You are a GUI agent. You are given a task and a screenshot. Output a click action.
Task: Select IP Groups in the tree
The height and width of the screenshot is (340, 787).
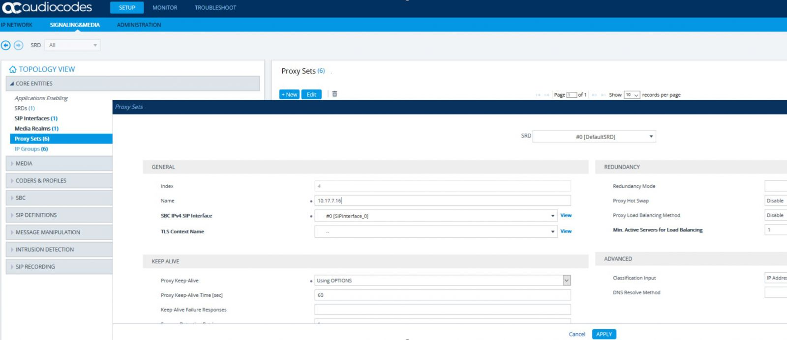(x=31, y=149)
